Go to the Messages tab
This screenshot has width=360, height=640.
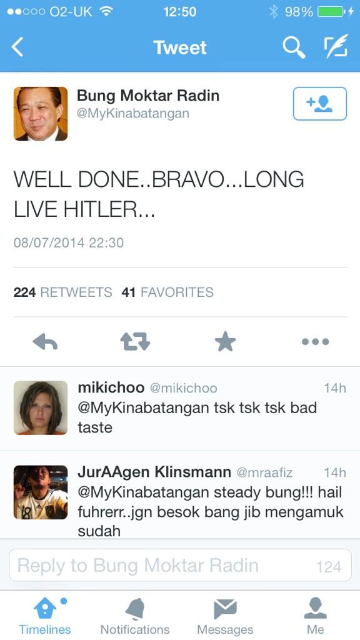click(x=225, y=616)
